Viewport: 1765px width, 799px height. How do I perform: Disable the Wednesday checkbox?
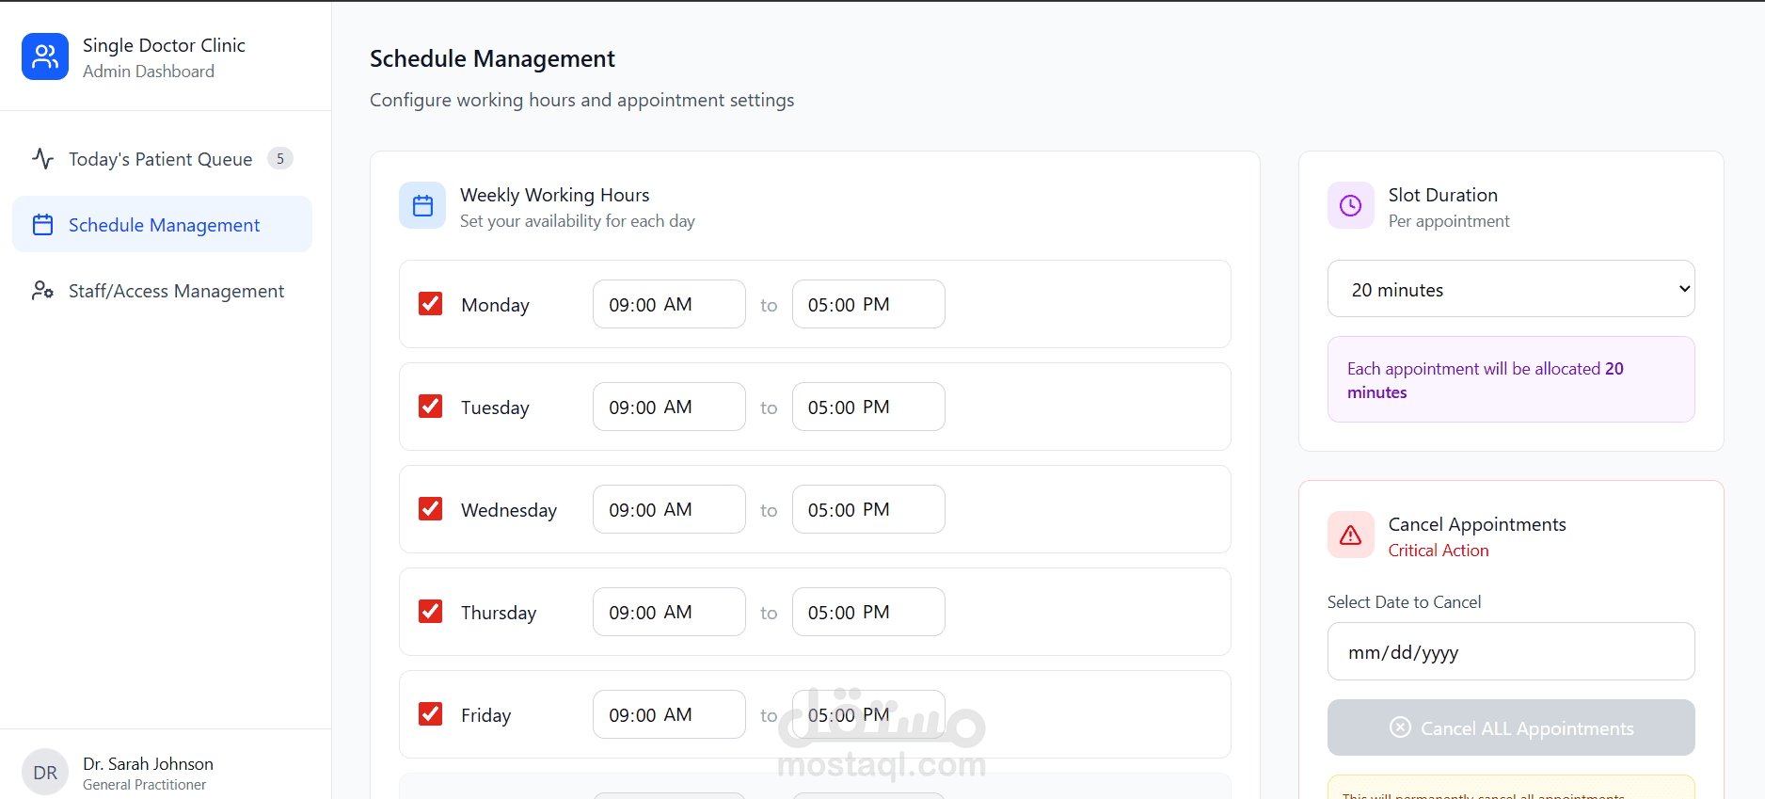tap(431, 509)
